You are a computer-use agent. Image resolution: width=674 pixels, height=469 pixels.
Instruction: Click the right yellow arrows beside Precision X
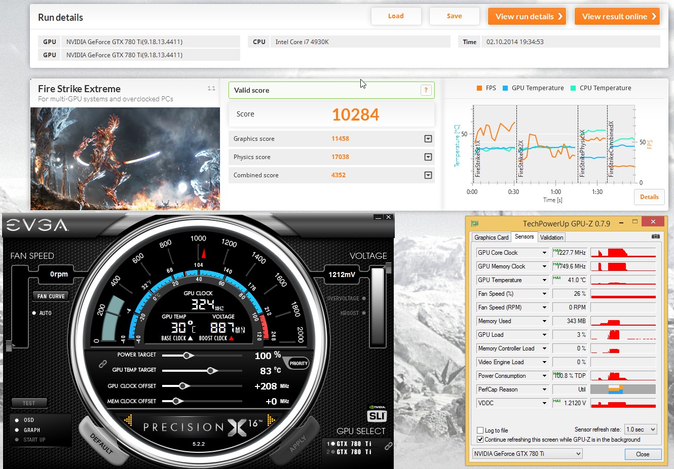tap(271, 420)
